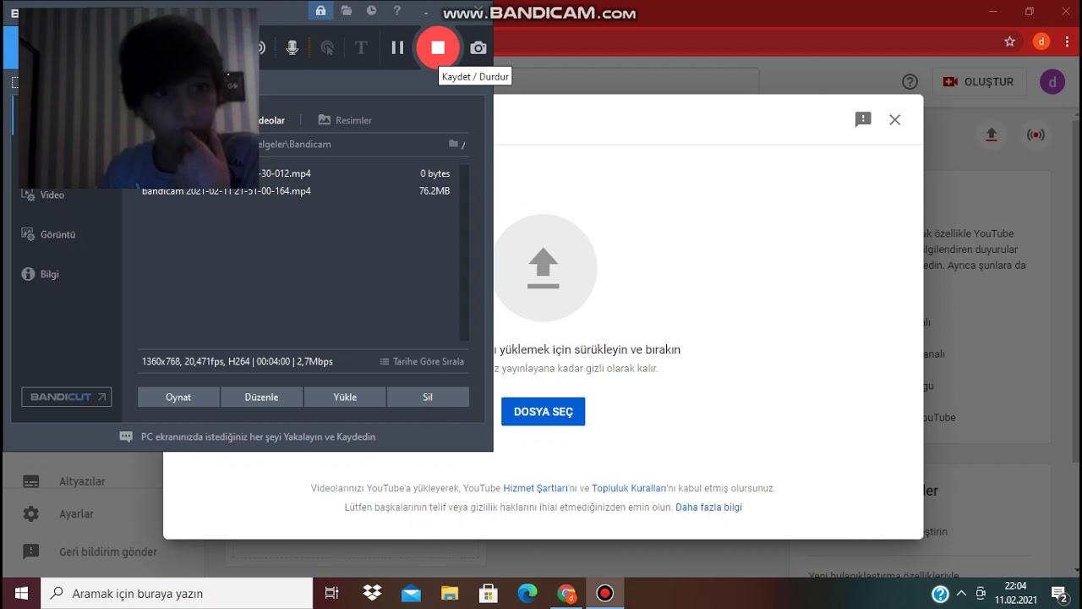This screenshot has height=609, width=1082.
Task: Click the Yükle button in Bandicam
Action: [345, 397]
